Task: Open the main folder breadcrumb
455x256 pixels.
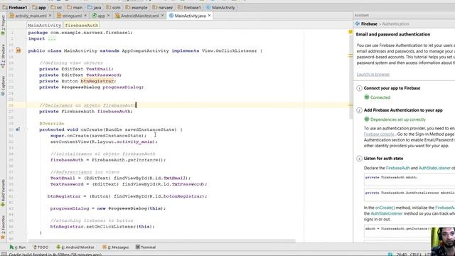Action: pyautogui.click(x=75, y=7)
